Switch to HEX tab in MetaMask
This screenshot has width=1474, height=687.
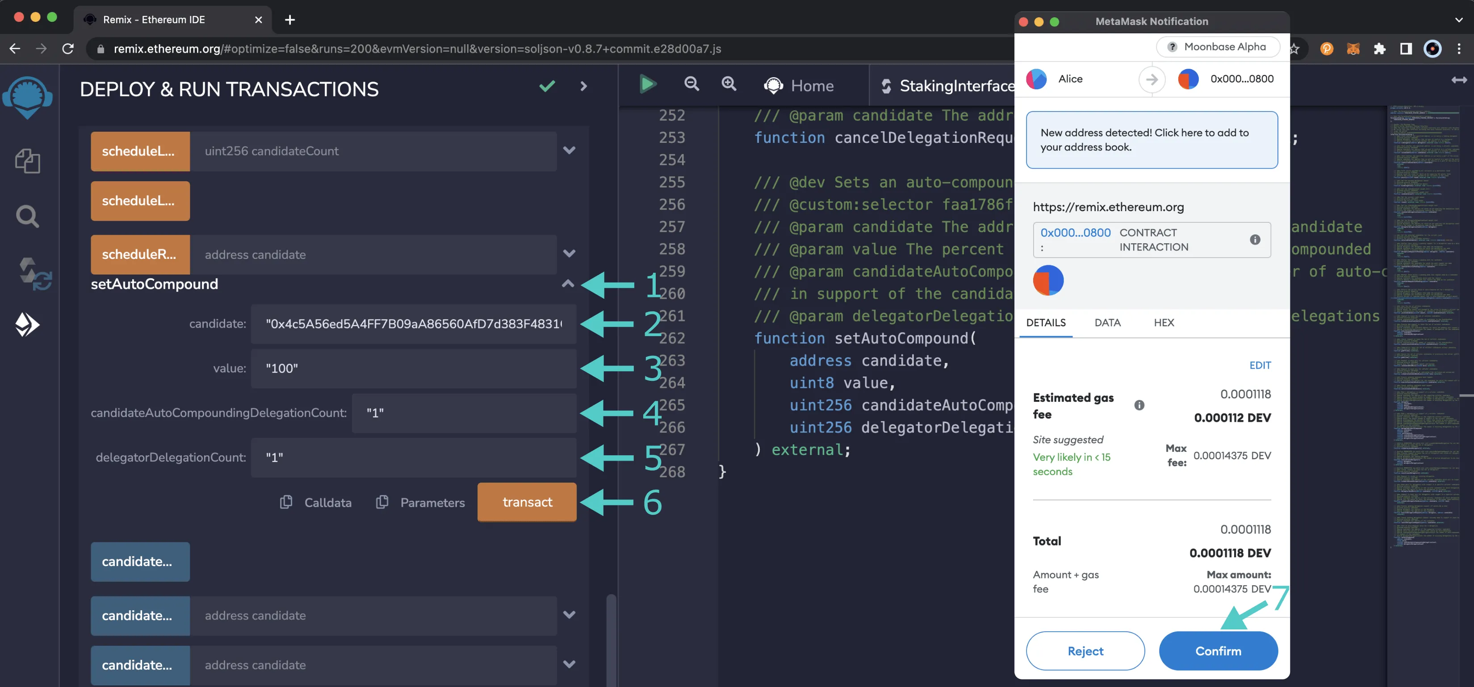pos(1163,323)
